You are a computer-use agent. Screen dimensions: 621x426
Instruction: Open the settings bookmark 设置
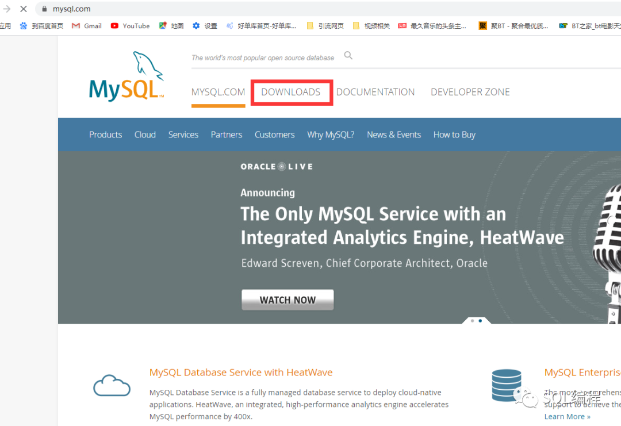point(205,26)
